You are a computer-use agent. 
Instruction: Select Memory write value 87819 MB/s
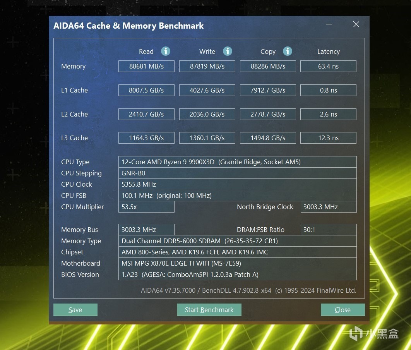(x=207, y=66)
